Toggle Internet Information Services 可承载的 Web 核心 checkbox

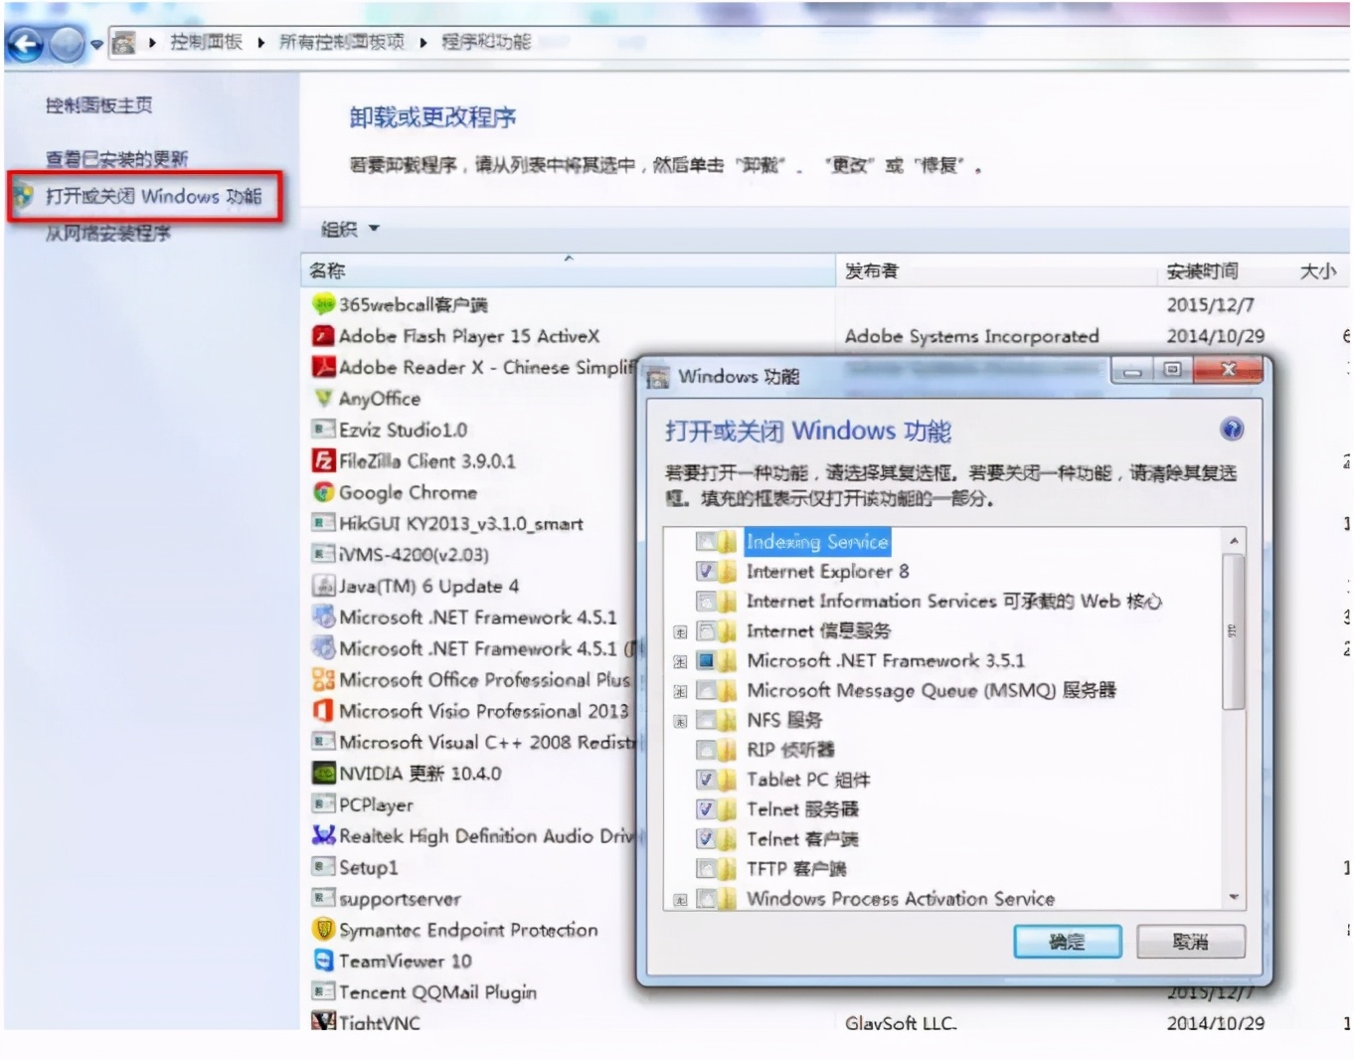706,602
